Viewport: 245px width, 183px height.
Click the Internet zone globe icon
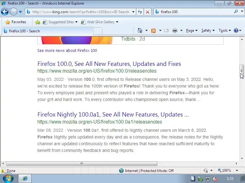(121, 171)
